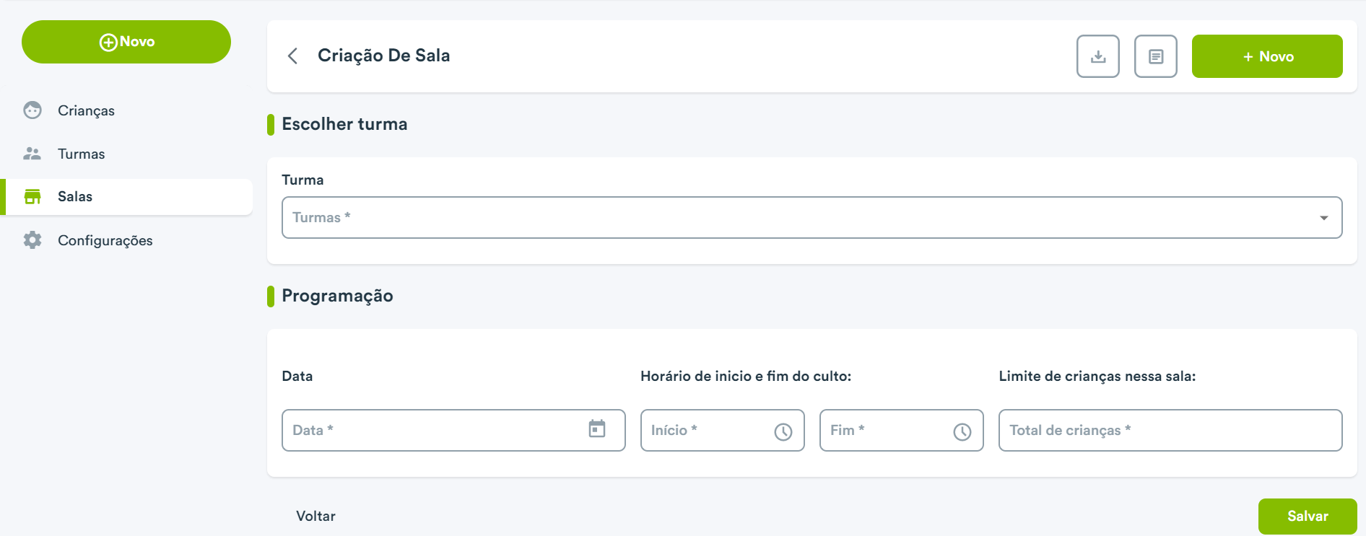This screenshot has width=1366, height=536.
Task: Click the Salas store icon
Action: [x=32, y=197]
